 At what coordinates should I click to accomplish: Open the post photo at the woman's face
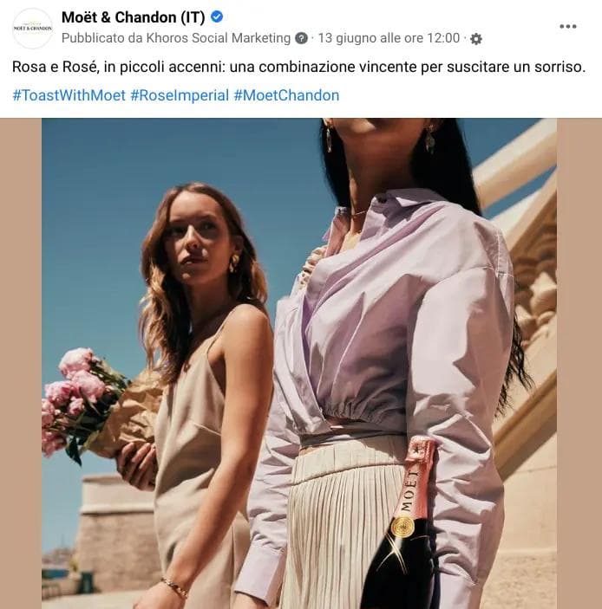pyautogui.click(x=200, y=241)
